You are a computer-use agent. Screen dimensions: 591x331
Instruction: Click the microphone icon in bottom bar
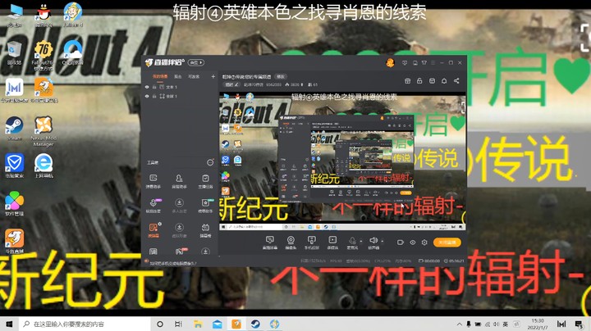point(352,241)
